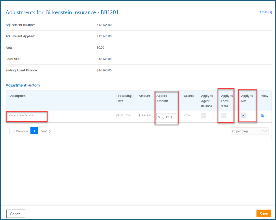This screenshot has width=276, height=220.
Task: Click the Processing Date column header
Action: point(124,98)
